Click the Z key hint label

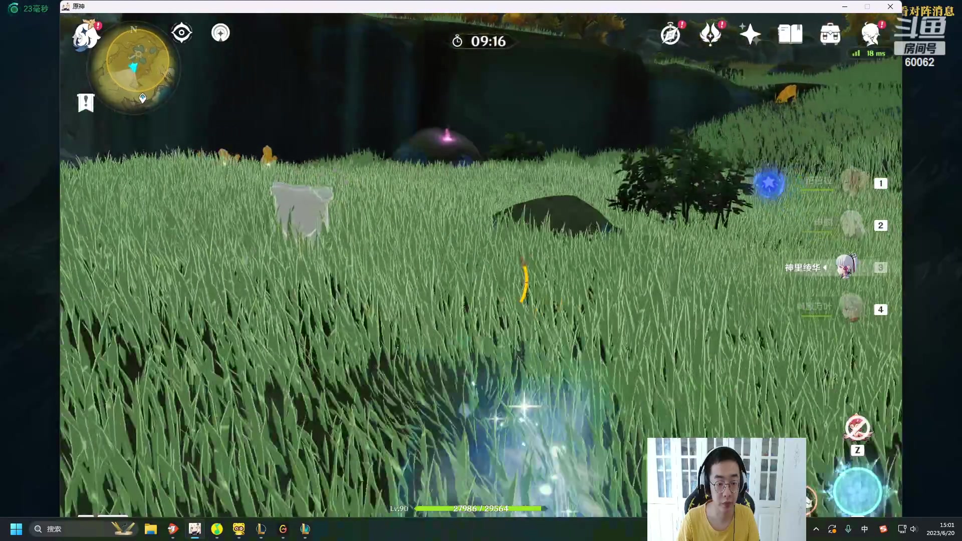pyautogui.click(x=857, y=450)
